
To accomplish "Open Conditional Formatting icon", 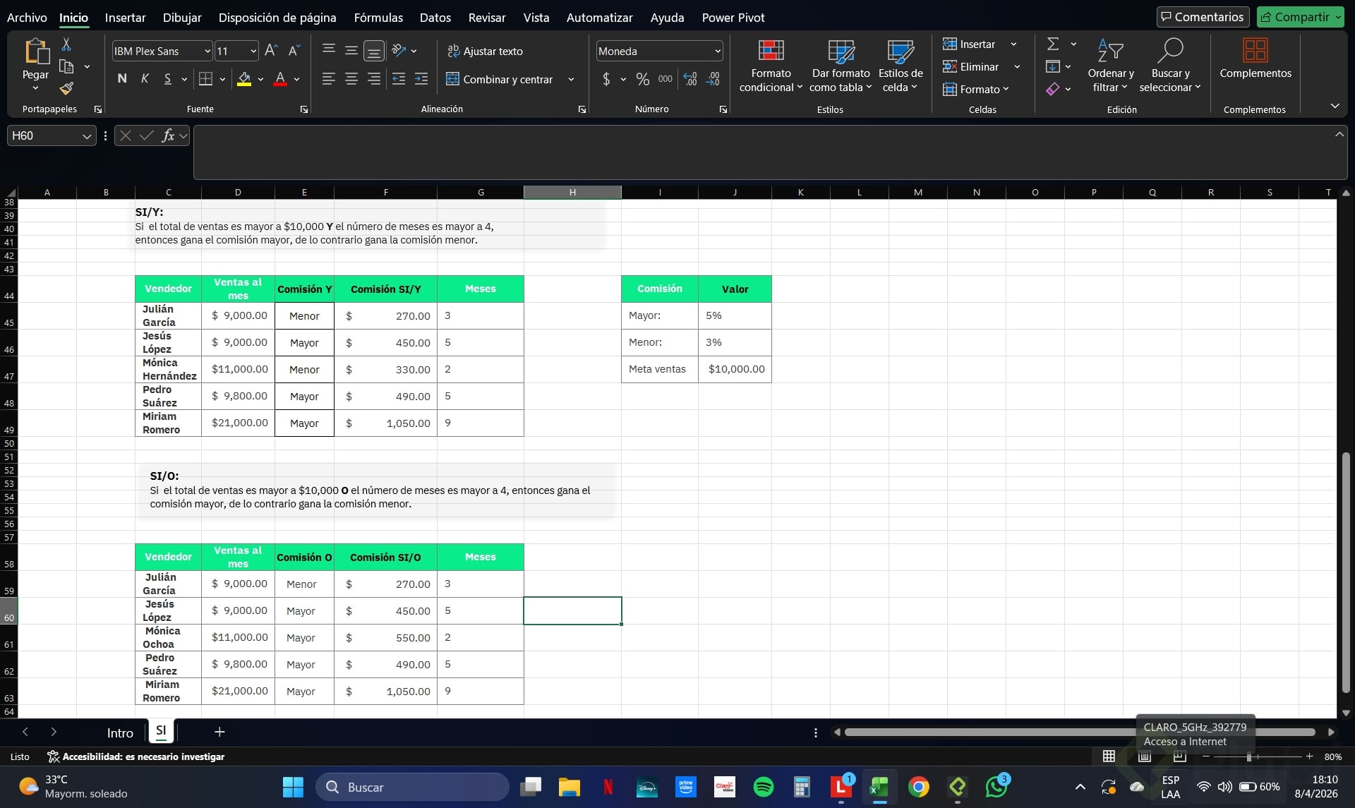I will click(771, 51).
